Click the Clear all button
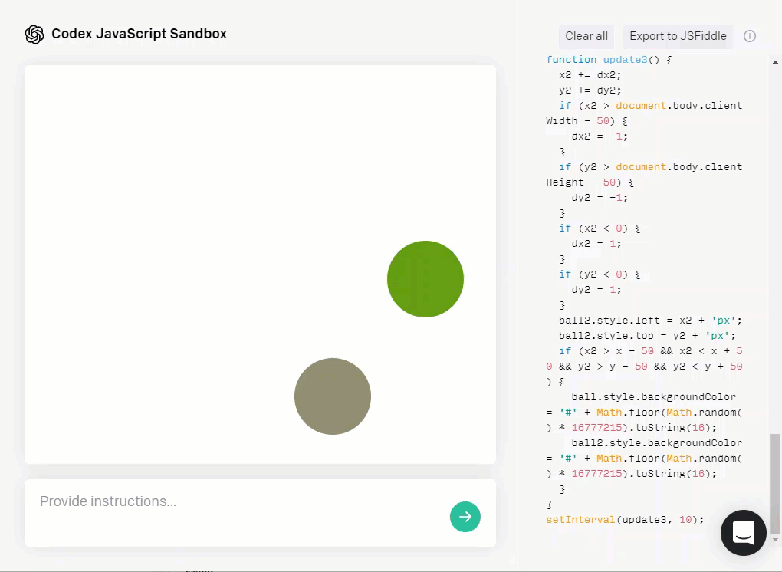 coord(586,36)
